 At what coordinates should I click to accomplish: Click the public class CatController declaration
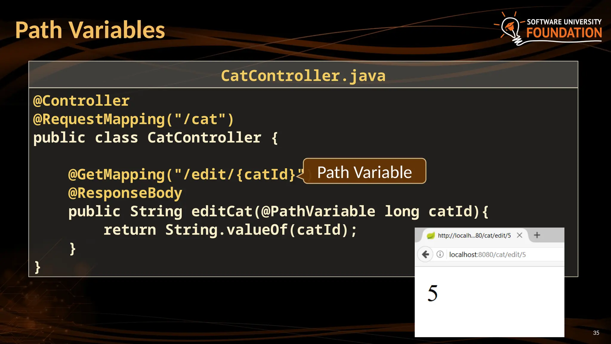tap(155, 138)
